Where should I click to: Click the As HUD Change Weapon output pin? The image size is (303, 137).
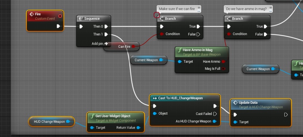pyautogui.click(x=215, y=121)
